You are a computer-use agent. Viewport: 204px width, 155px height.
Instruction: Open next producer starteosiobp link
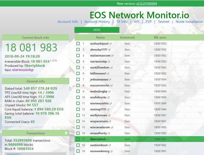(x=23, y=70)
